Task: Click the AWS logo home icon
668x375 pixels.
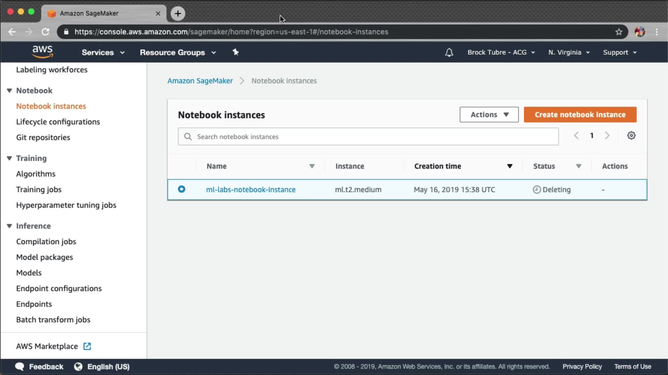Action: [42, 52]
